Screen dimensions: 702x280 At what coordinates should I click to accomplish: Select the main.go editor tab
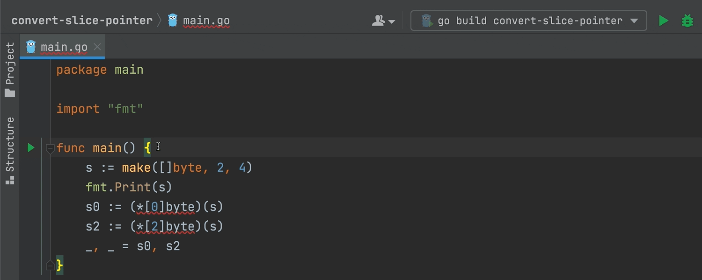(x=64, y=47)
